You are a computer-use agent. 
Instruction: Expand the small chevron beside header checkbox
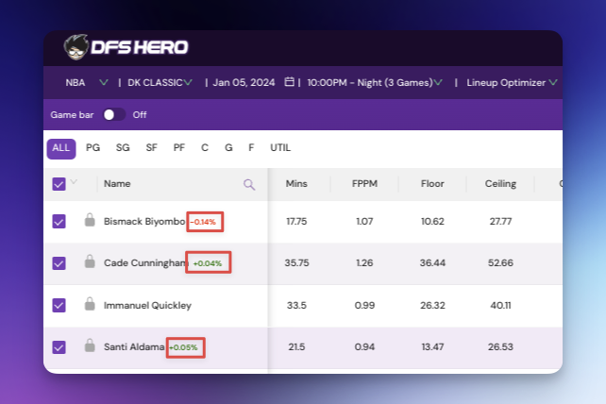(74, 181)
